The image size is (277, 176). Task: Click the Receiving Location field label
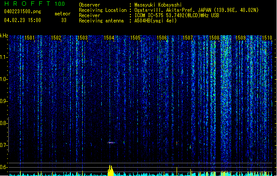pos(103,10)
